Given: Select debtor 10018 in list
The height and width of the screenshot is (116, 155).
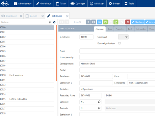Looking at the screenshot, I should (27, 113).
